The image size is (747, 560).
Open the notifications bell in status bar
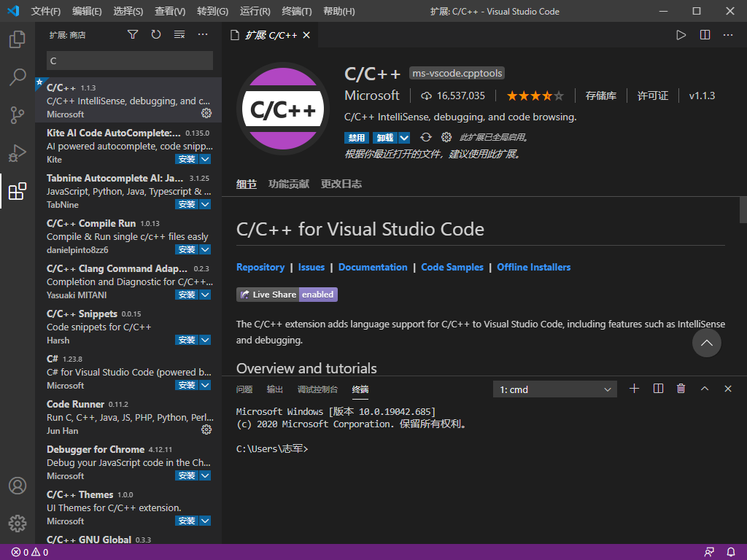click(731, 553)
